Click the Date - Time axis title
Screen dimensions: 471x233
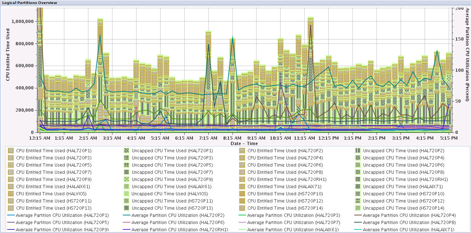pyautogui.click(x=245, y=143)
